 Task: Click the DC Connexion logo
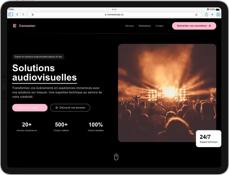click(24, 26)
